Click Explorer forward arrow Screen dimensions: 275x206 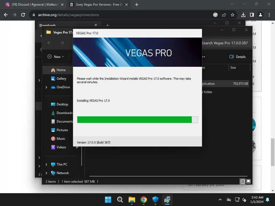click(x=62, y=43)
